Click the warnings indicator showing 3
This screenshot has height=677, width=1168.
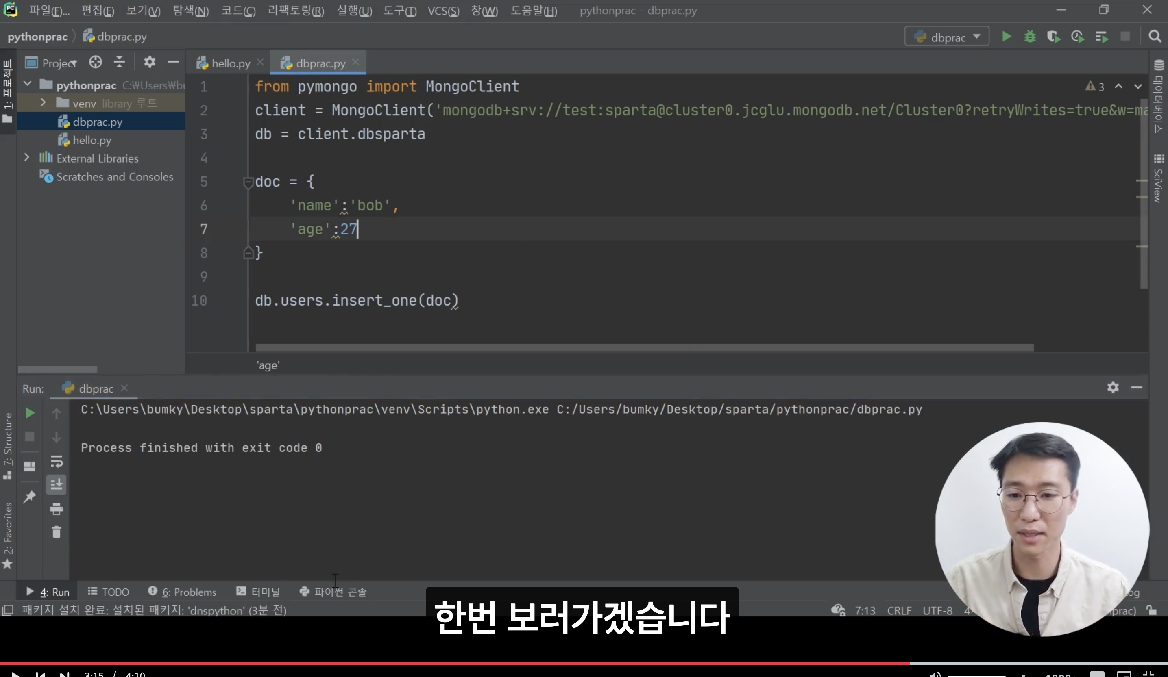(1095, 87)
